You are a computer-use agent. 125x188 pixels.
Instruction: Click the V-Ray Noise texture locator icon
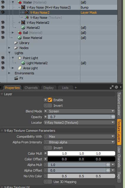tap(27, 18)
